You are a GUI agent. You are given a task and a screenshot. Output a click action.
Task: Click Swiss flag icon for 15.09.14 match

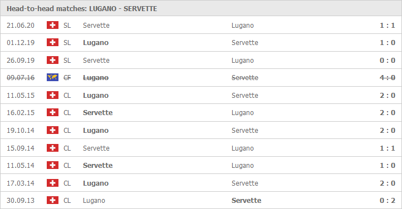[x=52, y=148]
